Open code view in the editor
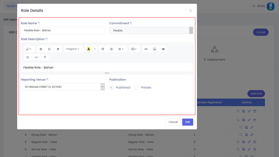Screen dimensions: 279x157 coord(36,57)
